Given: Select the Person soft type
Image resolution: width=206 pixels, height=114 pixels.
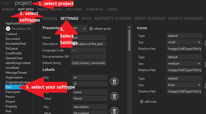Looking at the screenshot, I should point(10,97).
